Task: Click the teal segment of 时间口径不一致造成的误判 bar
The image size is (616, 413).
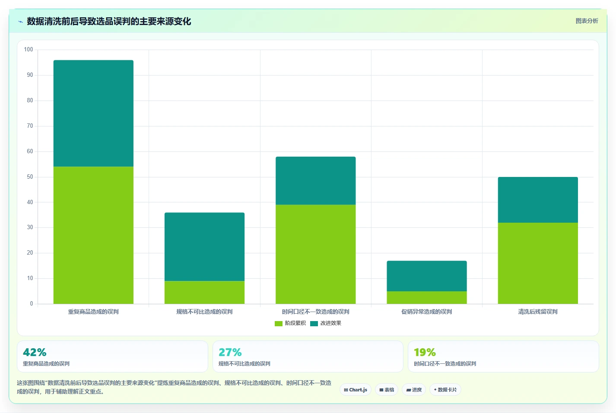Action: pyautogui.click(x=316, y=181)
